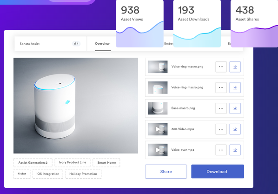Play the 360-Video.mp4 thumbnail preview

tap(158, 129)
